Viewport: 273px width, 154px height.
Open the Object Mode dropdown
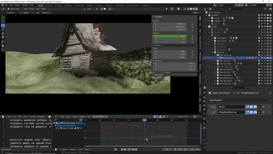click(15, 9)
